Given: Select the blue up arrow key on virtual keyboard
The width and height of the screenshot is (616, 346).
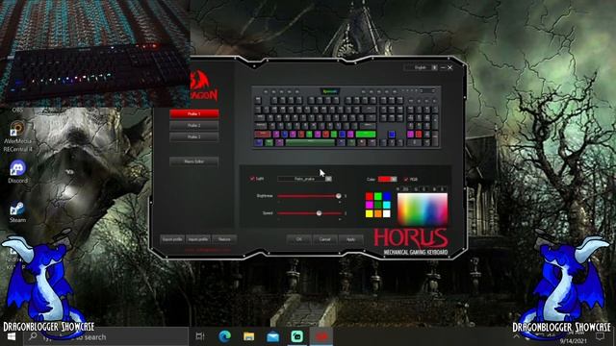Looking at the screenshot, I should pyautogui.click(x=392, y=135).
